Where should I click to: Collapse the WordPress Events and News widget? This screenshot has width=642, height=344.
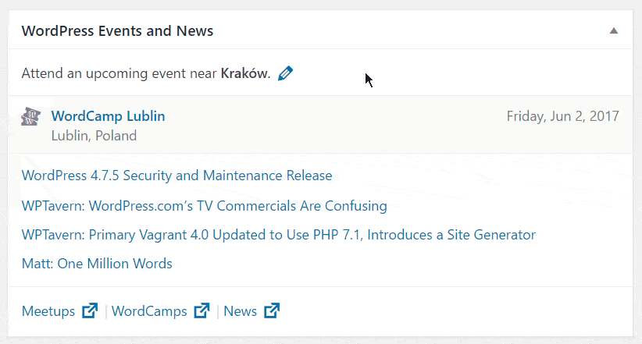[x=614, y=31]
